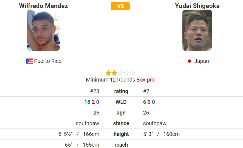Viewport: 243px width, 148px height.
Task: Click the Wilfredo Mendez name heading
Action: pos(43,6)
